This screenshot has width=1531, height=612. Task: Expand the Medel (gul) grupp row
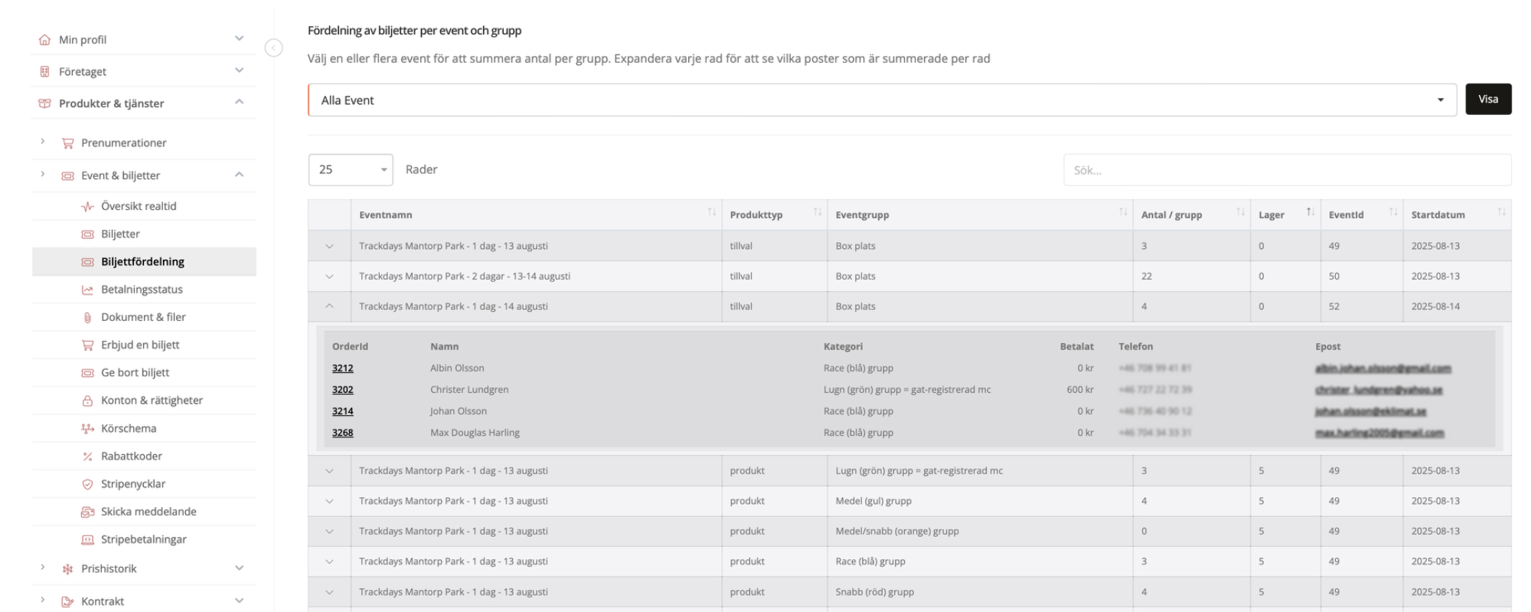click(x=329, y=502)
